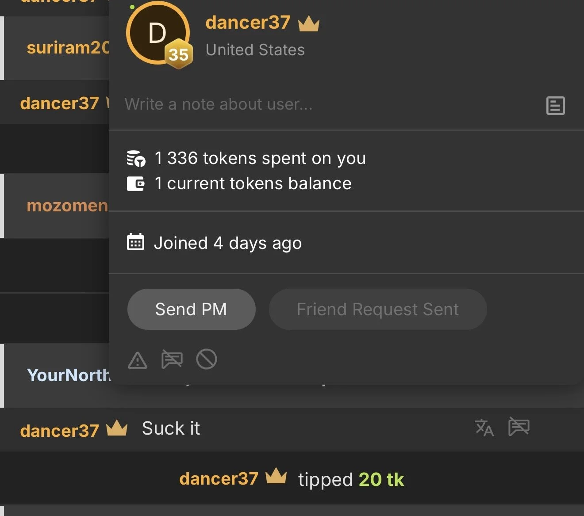Click dancer37 name in "Suck it" message
This screenshot has height=516, width=584.
tap(59, 431)
